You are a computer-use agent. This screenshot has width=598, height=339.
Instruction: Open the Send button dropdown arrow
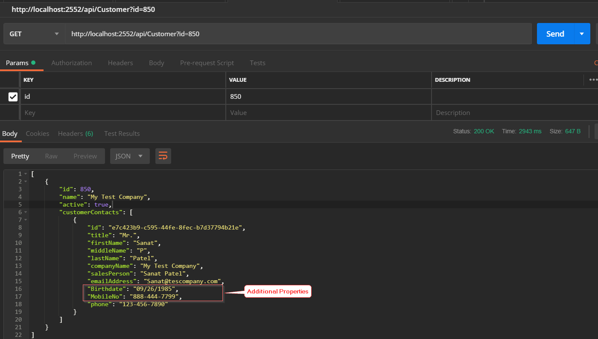(x=581, y=33)
